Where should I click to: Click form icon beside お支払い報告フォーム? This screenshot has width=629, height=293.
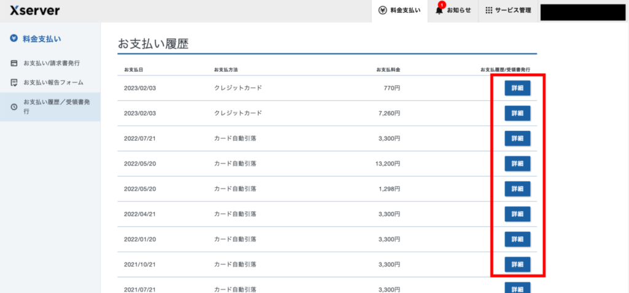(x=14, y=83)
